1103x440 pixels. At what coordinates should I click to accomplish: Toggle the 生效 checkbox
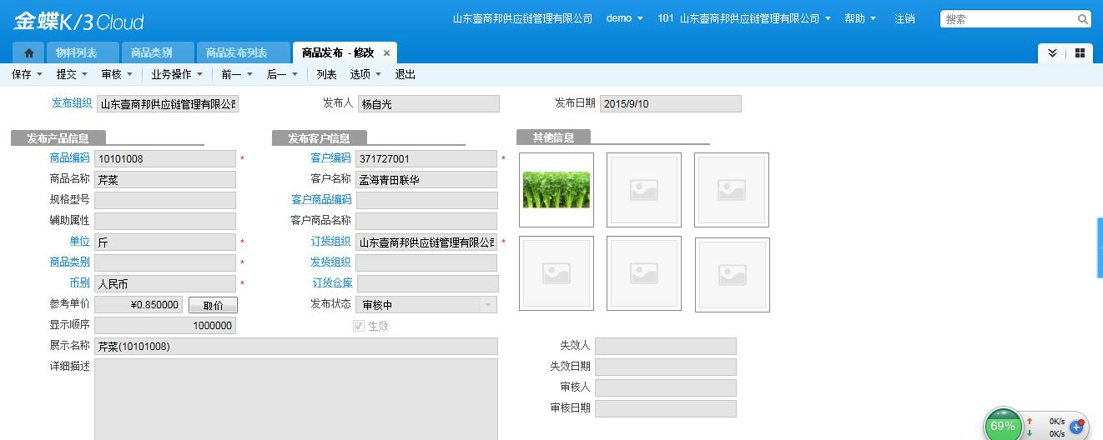(x=359, y=326)
